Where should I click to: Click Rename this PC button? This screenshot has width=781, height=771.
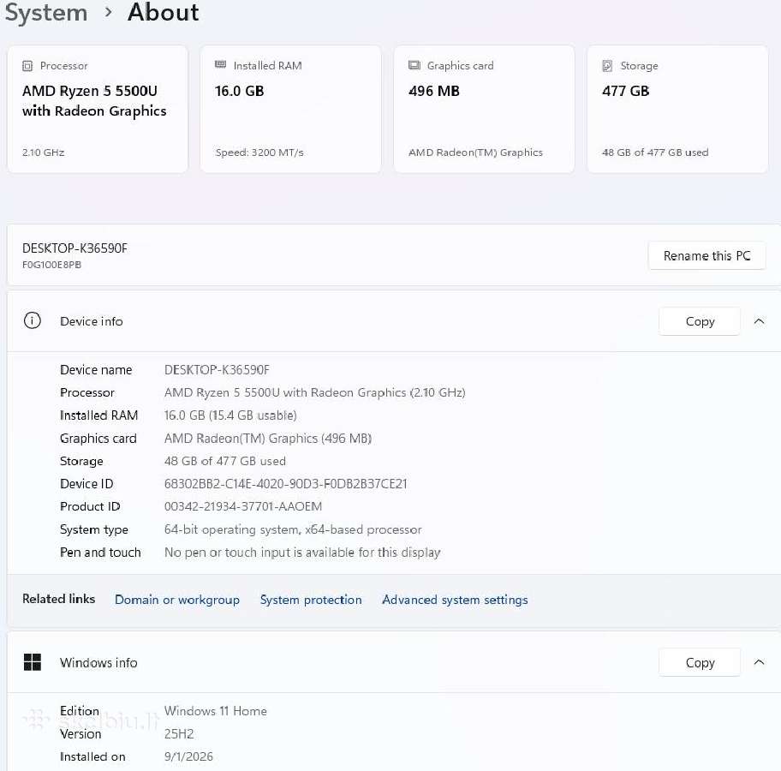coord(706,255)
